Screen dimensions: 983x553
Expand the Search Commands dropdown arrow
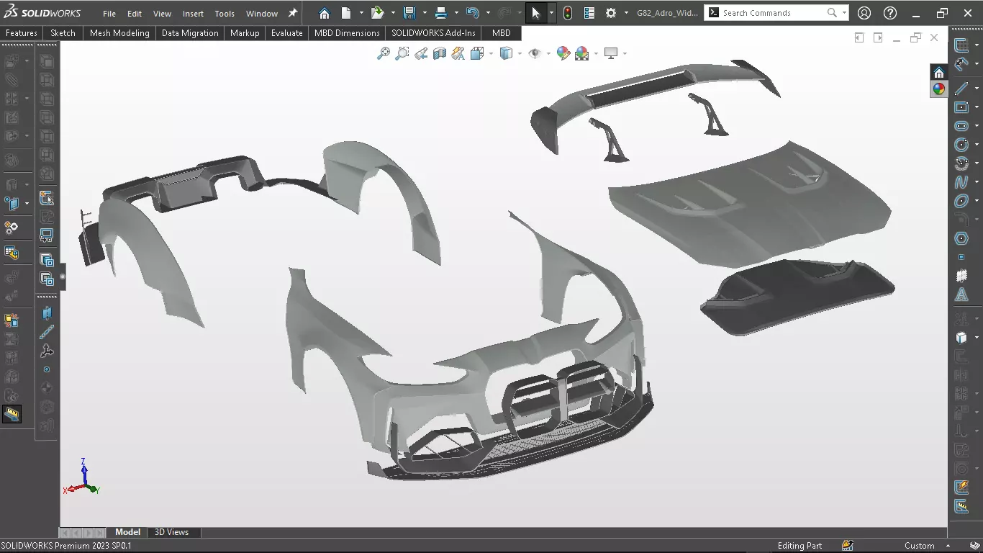click(x=844, y=13)
